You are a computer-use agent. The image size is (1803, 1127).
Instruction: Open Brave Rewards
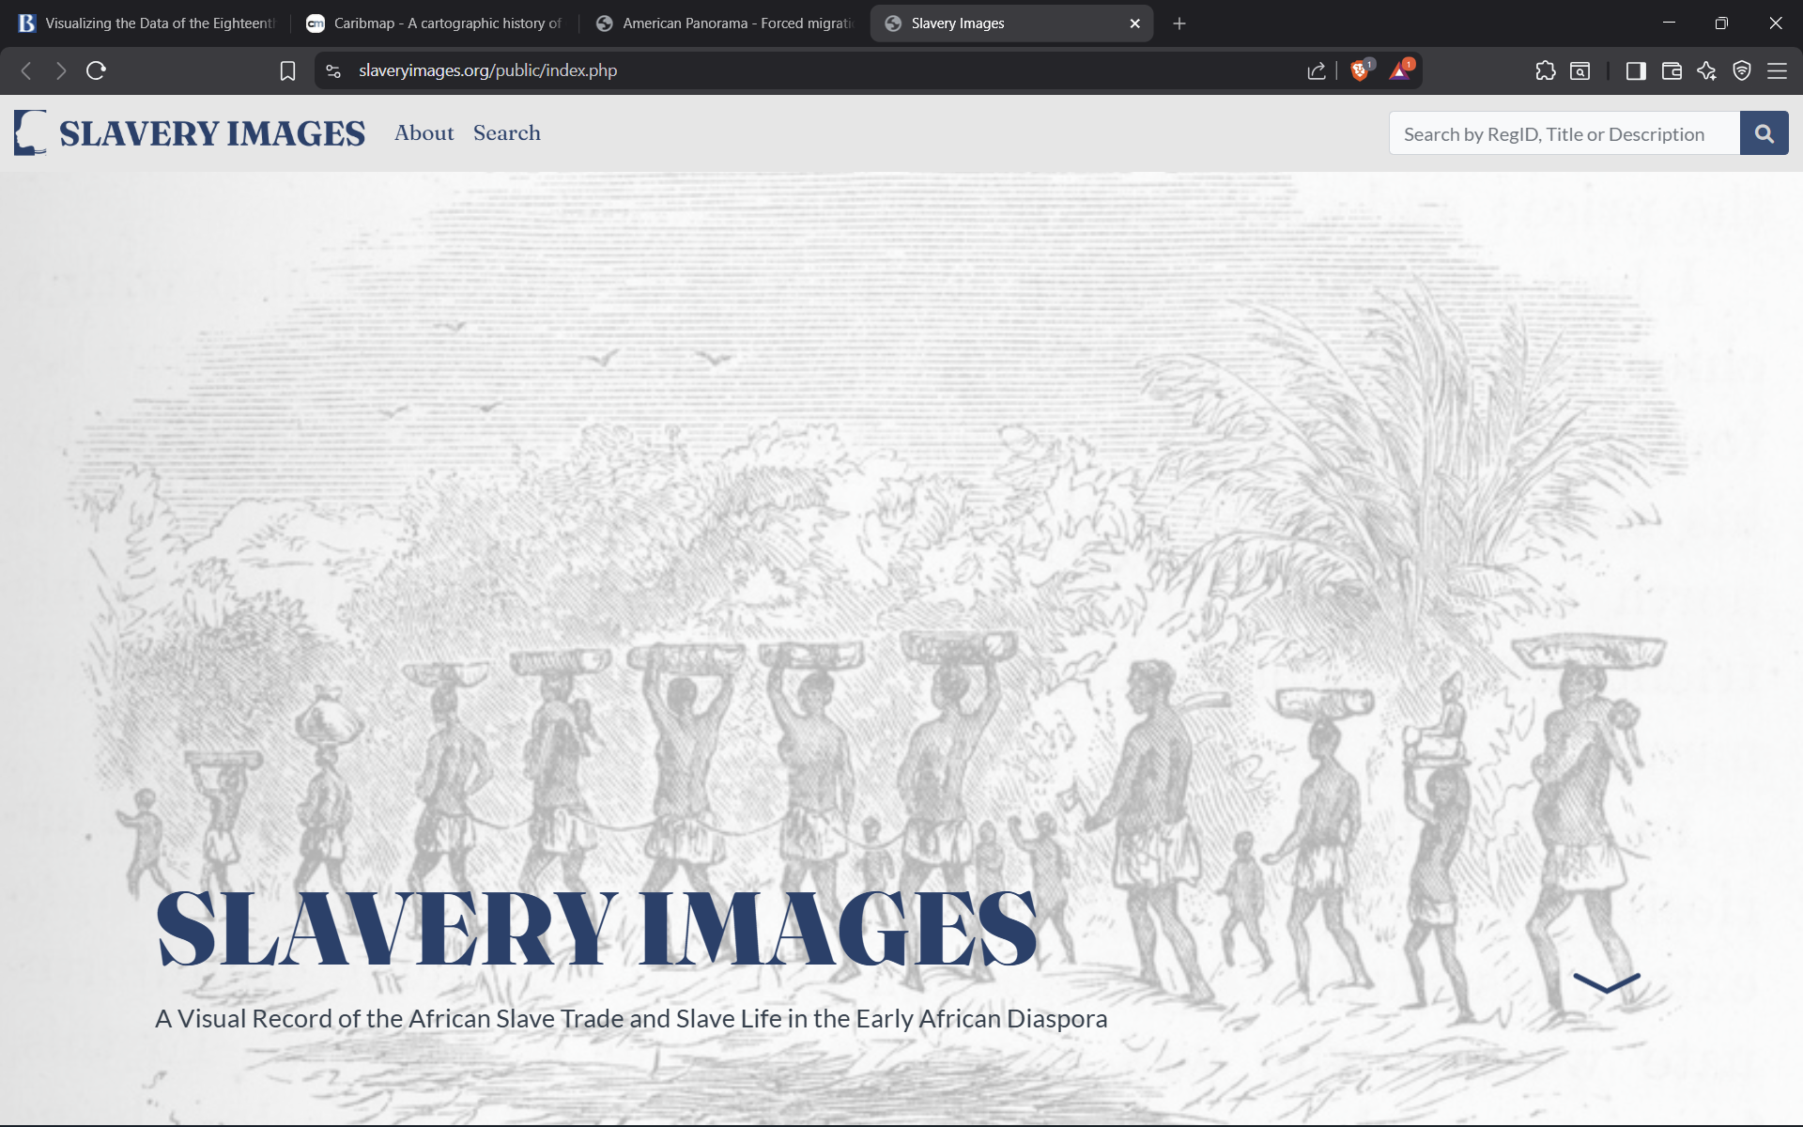(1400, 70)
